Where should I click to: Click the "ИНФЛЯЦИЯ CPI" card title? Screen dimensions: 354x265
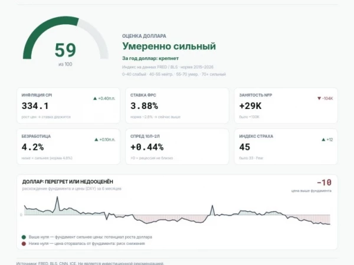click(37, 95)
